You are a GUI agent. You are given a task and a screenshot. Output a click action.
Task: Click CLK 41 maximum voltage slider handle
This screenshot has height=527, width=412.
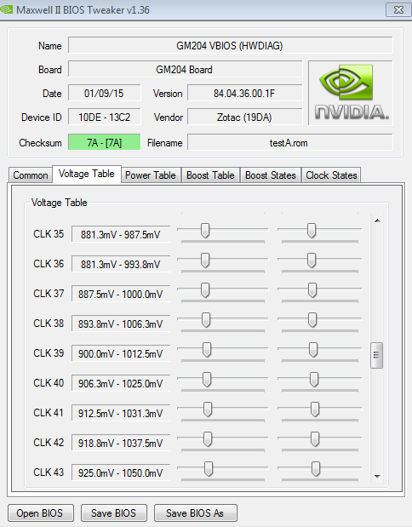[315, 410]
